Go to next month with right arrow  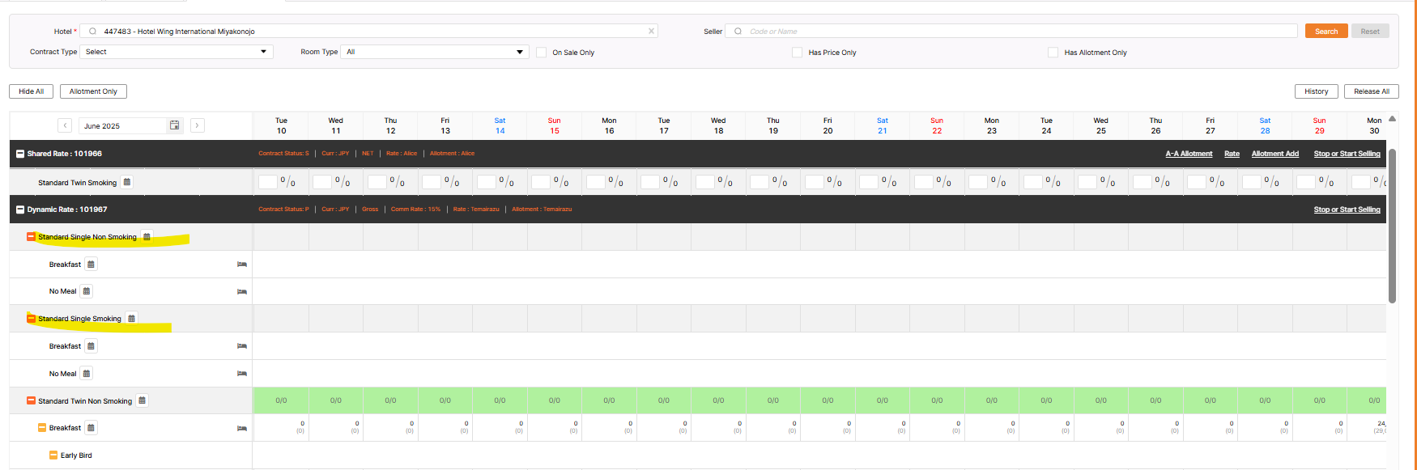pyautogui.click(x=197, y=125)
